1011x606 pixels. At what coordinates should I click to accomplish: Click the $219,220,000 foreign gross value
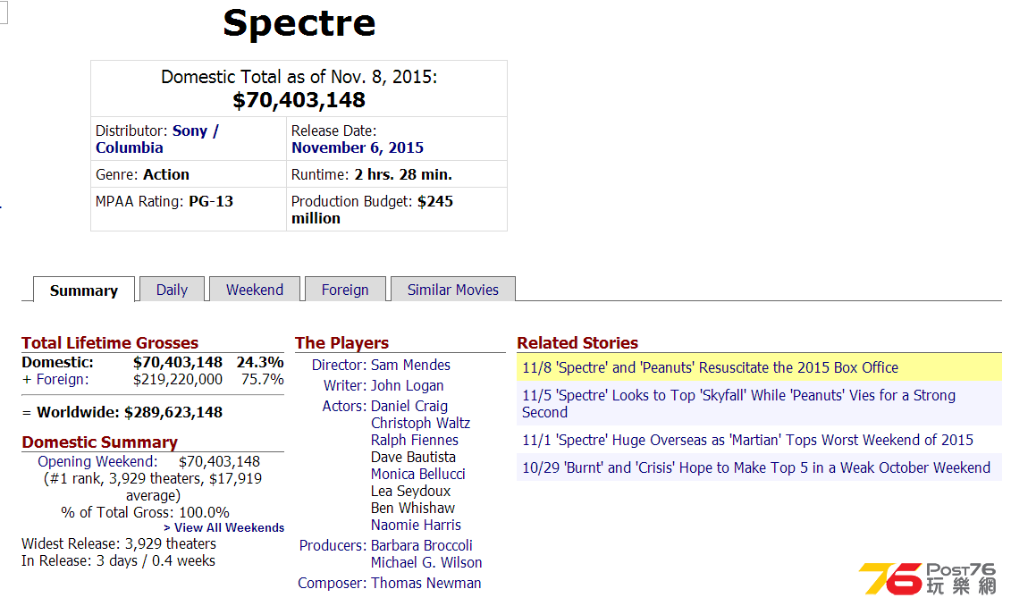(x=178, y=379)
